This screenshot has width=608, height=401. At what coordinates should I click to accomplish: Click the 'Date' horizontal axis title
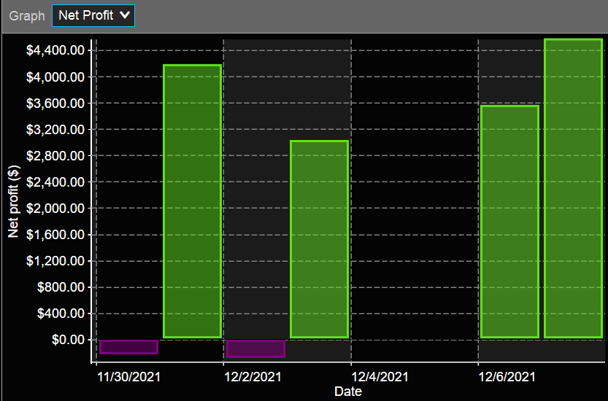tap(347, 392)
